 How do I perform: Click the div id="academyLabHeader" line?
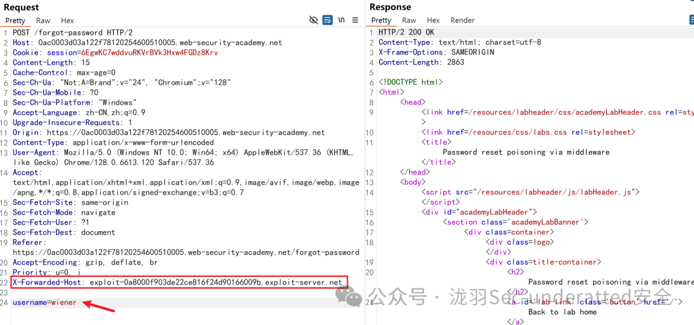pos(479,212)
